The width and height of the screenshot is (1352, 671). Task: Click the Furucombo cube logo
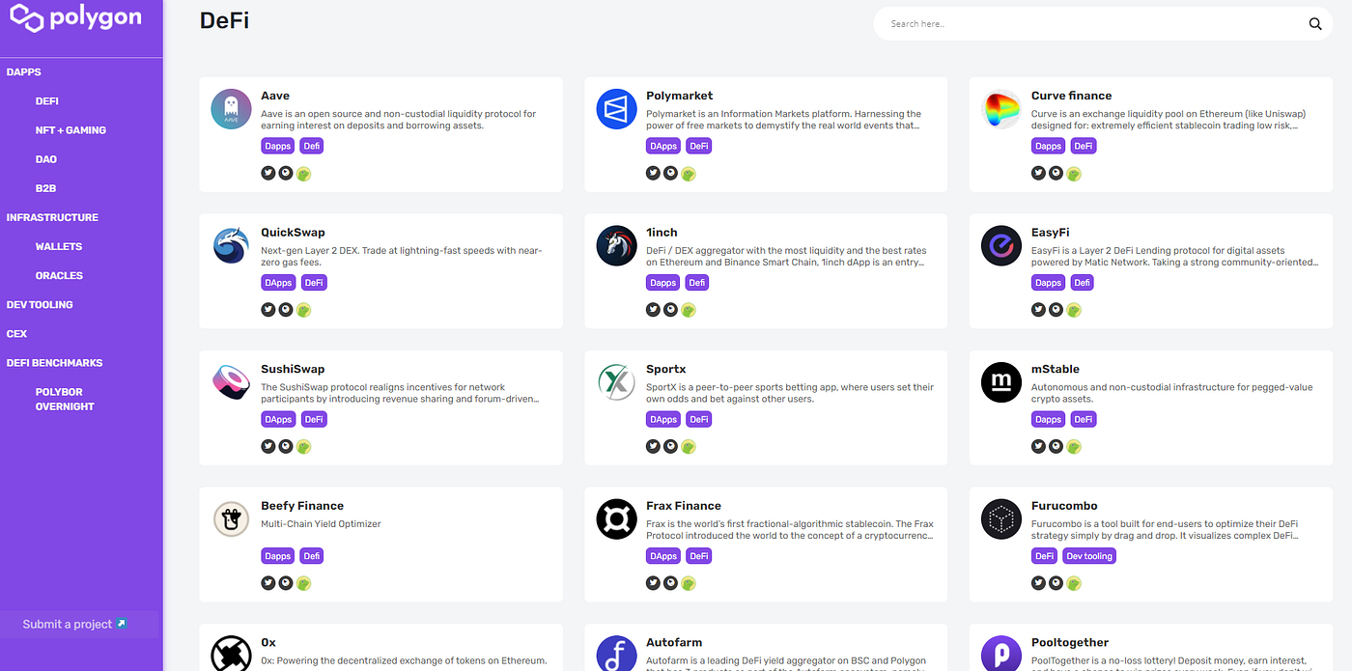(1001, 519)
